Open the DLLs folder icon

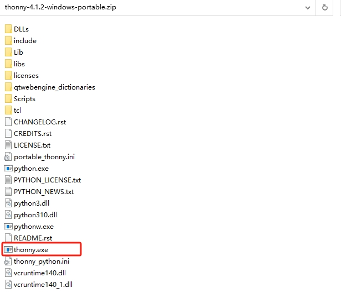click(x=8, y=29)
